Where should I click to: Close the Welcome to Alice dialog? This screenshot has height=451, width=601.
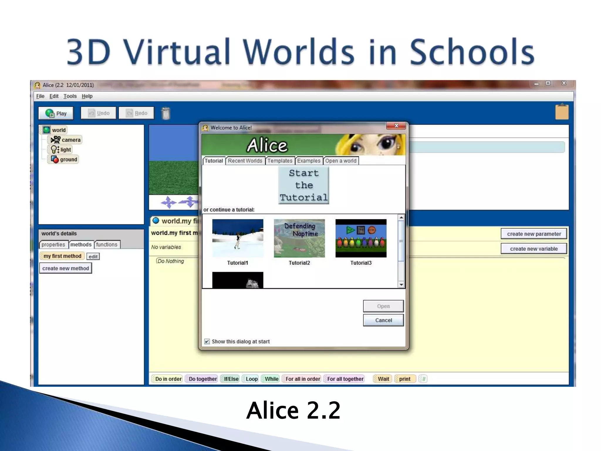396,126
